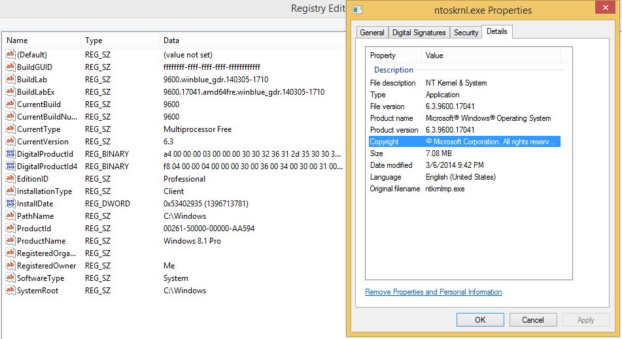
Task: Click the ntoskrnl.exe Properties title bar icon
Action: coord(357,10)
